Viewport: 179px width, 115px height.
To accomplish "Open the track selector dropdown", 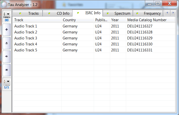I will click(x=7, y=14).
